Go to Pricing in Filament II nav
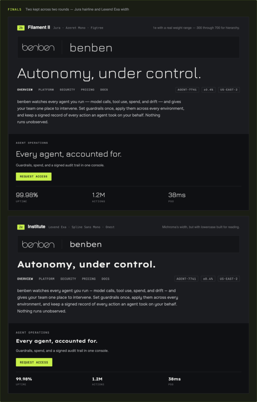257x402 pixels. [87, 90]
